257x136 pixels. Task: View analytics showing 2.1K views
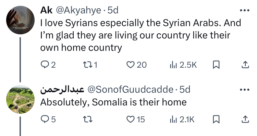182,119
